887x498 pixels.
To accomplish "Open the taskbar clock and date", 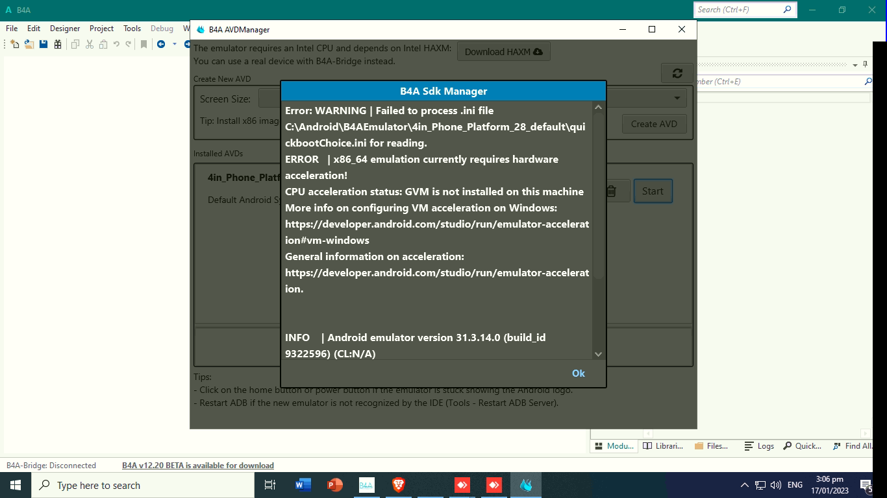I will [829, 485].
